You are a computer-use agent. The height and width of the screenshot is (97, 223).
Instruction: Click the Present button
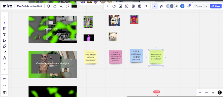(x=199, y=6)
